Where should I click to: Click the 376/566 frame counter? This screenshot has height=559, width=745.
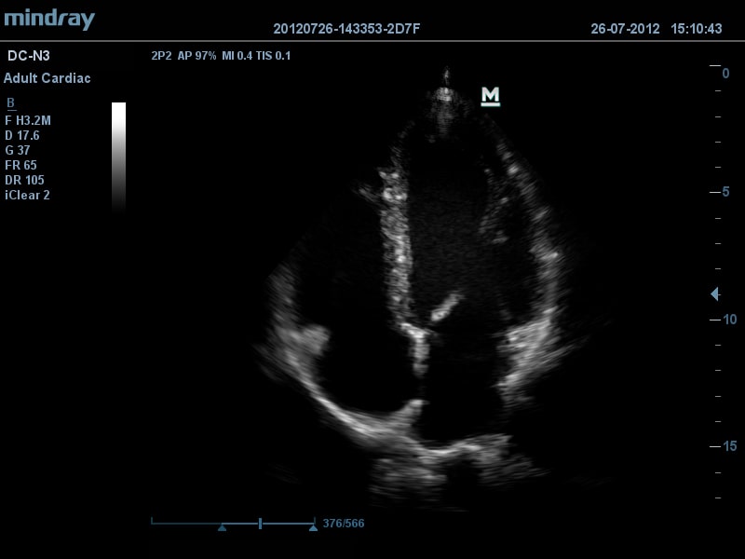[343, 524]
